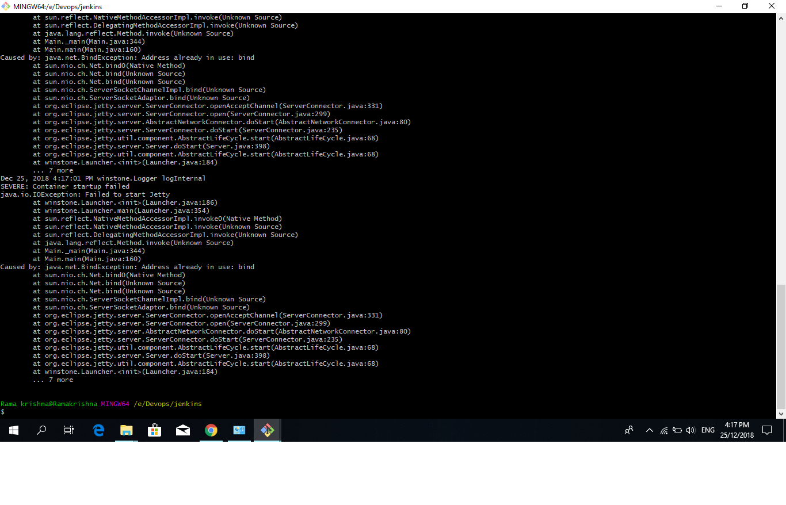Open the ENG language selector

click(x=708, y=430)
